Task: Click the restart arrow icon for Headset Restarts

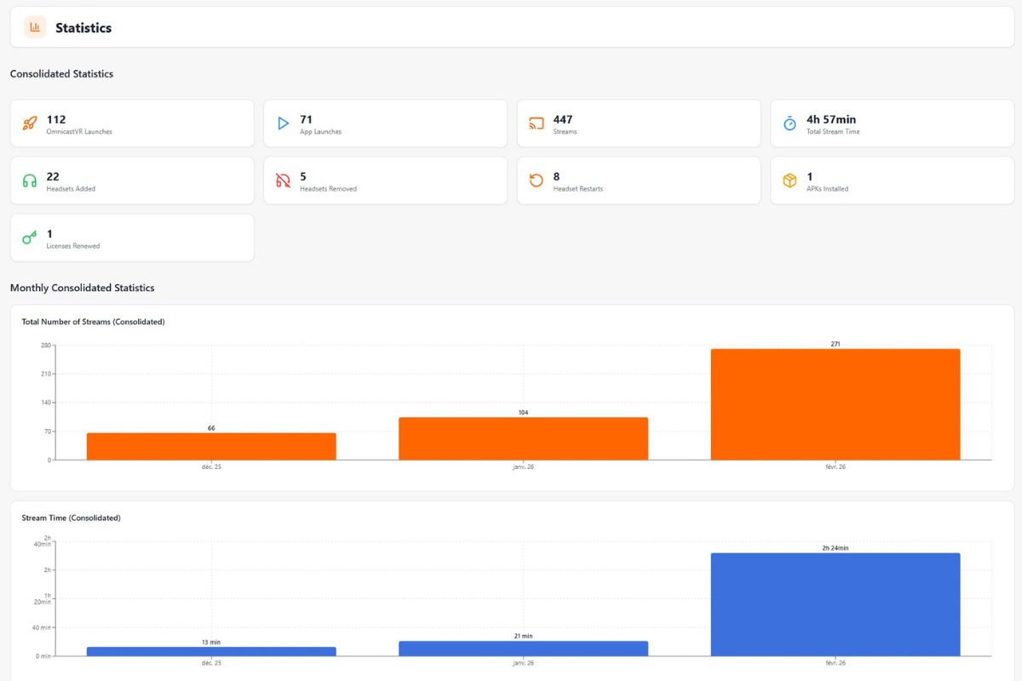Action: [537, 180]
